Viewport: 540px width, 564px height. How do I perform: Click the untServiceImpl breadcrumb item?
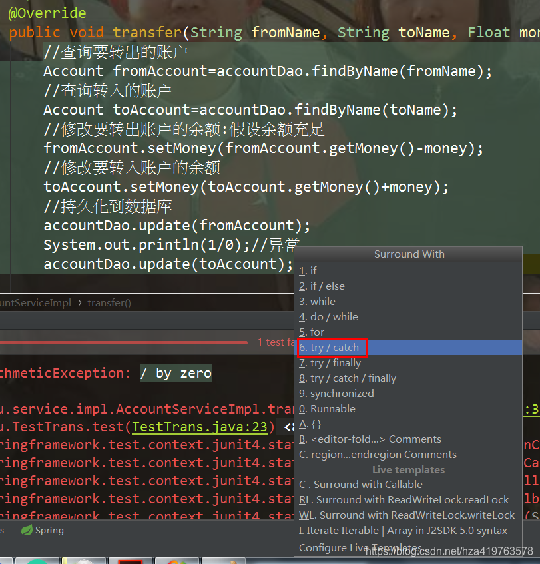point(35,303)
